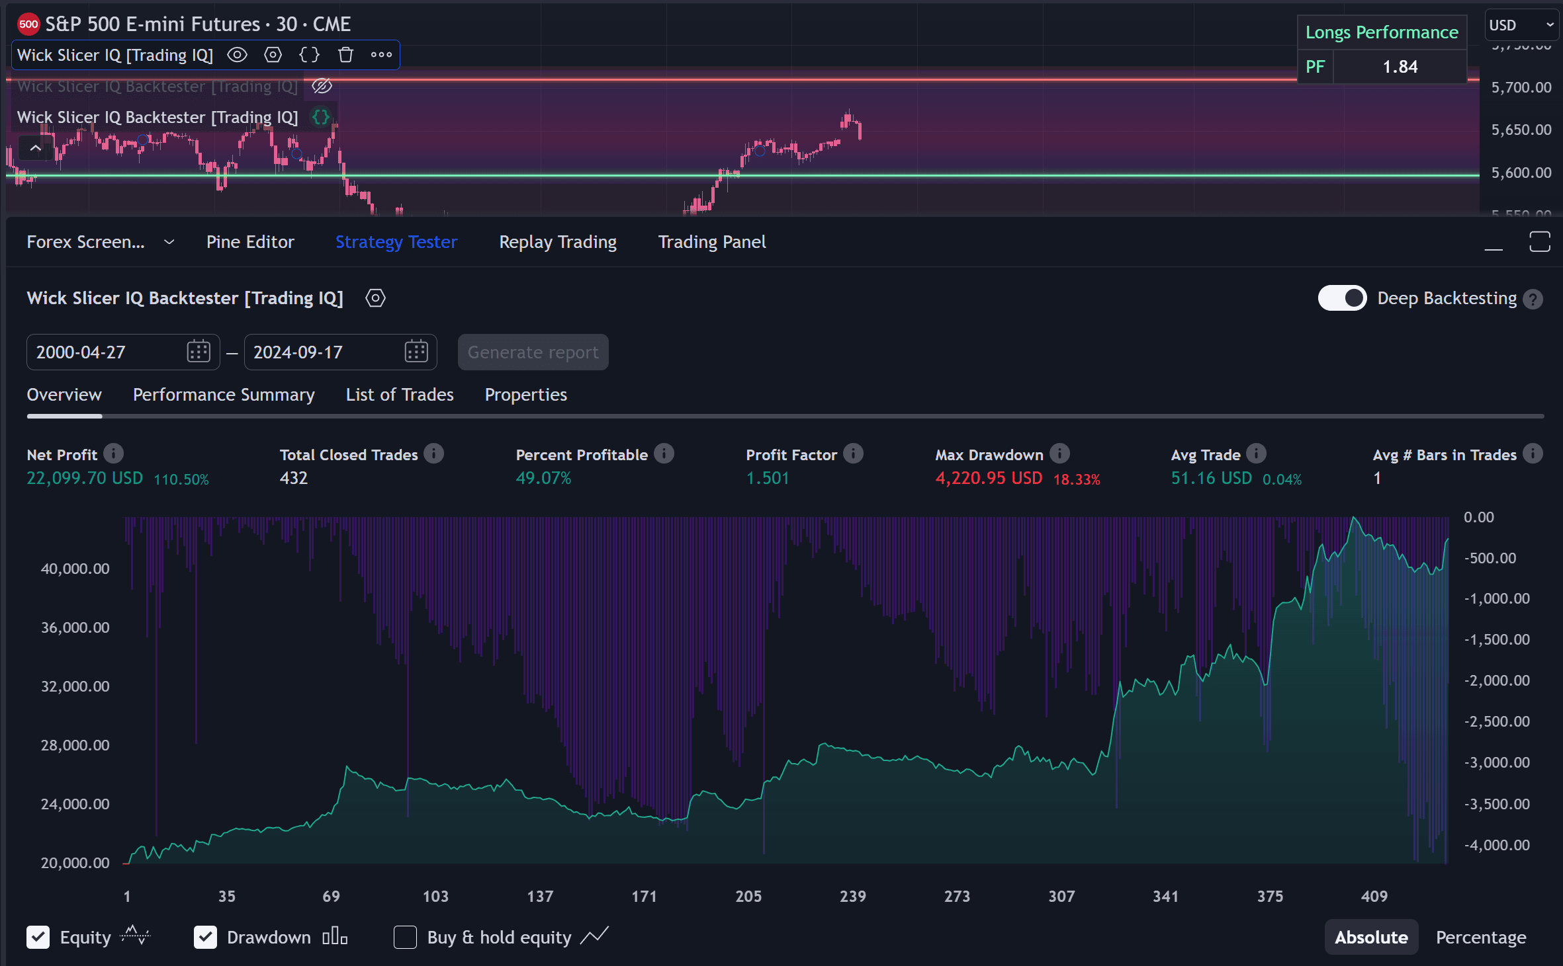Uncheck the Equity checkbox
The height and width of the screenshot is (966, 1563).
38,937
